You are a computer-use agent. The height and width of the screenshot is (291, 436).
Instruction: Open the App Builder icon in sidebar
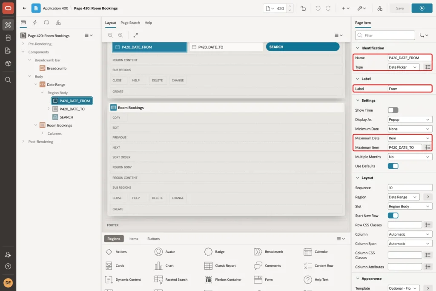[8, 25]
